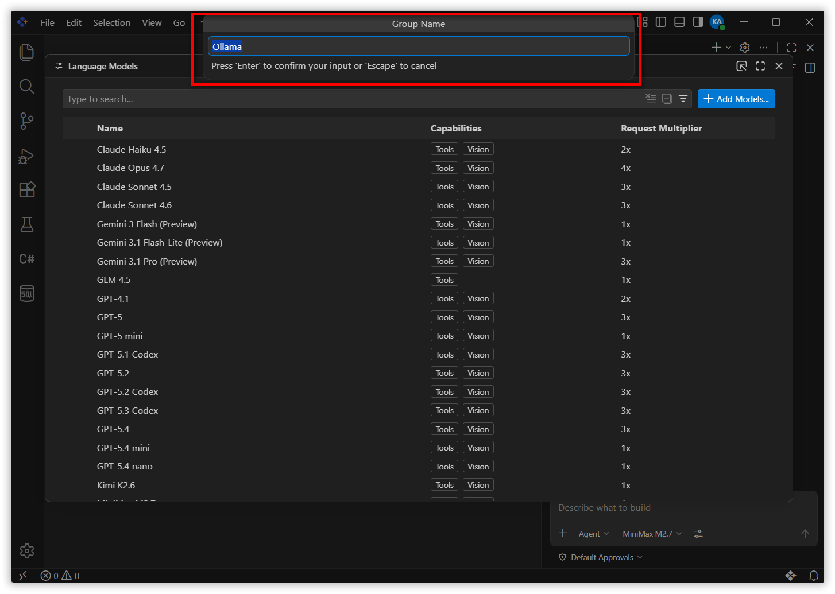Open the File menu
Image resolution: width=835 pixels, height=594 pixels.
click(48, 22)
